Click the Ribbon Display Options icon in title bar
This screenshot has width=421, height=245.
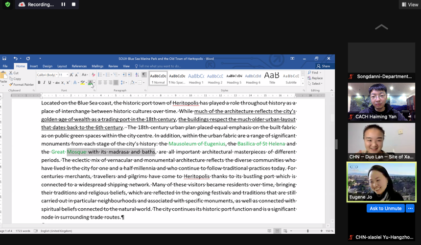292,58
